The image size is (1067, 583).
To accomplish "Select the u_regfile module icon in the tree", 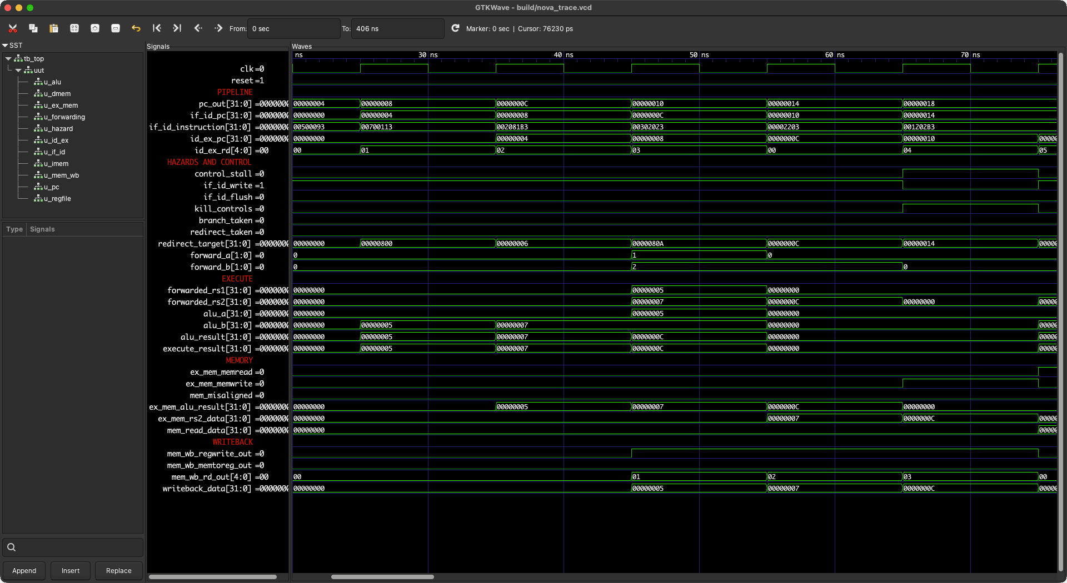I will [38, 199].
